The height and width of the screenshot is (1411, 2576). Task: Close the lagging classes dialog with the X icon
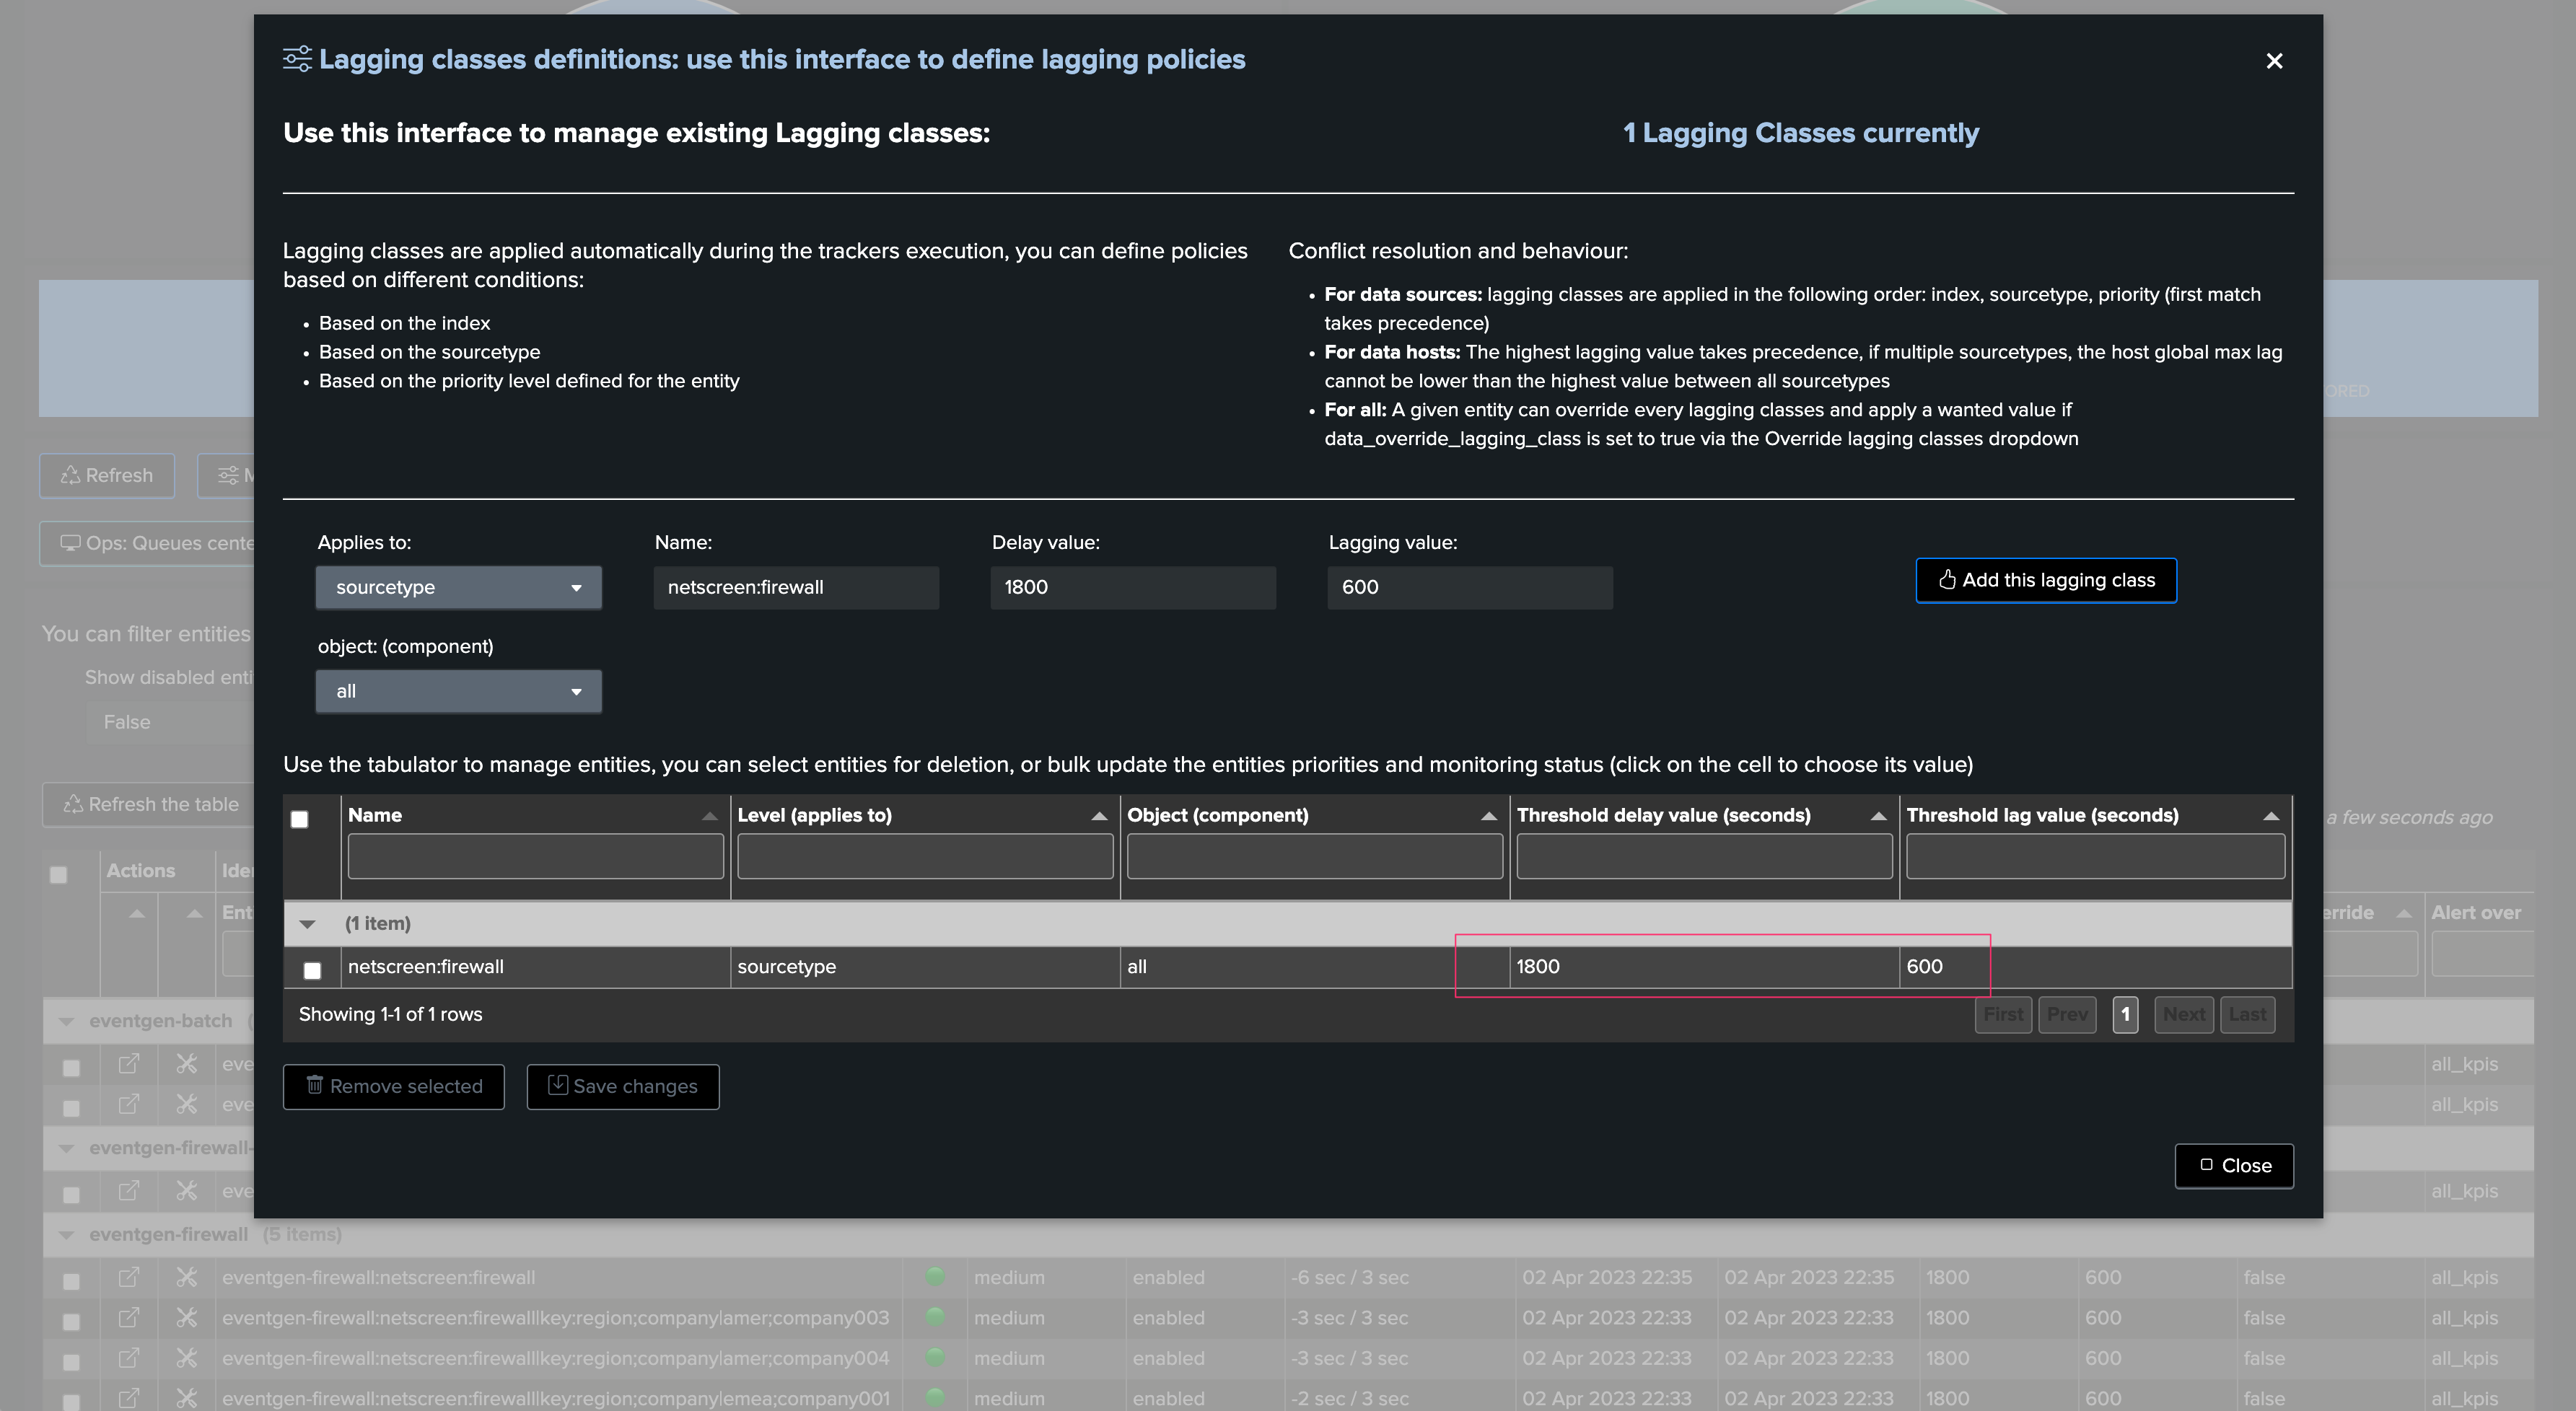(2273, 61)
